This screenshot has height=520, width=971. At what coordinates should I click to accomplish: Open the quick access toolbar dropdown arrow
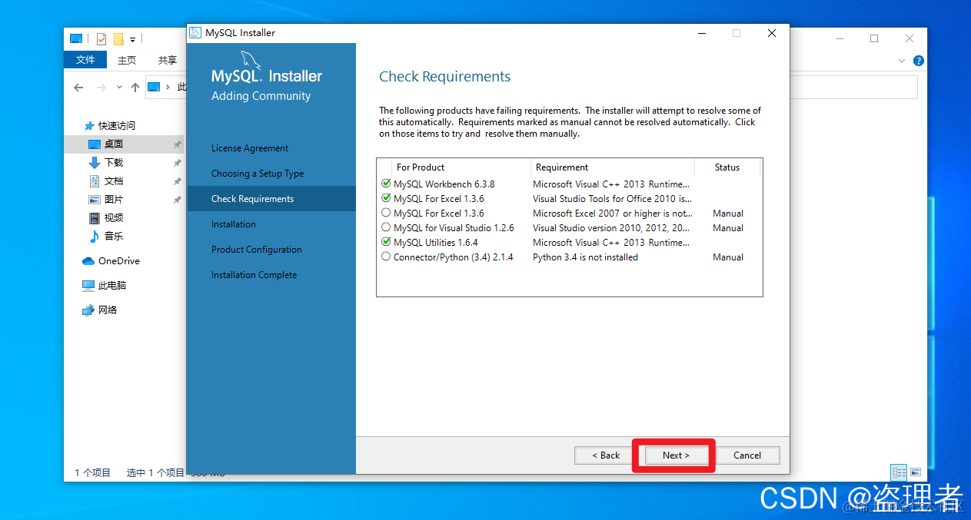[x=132, y=39]
